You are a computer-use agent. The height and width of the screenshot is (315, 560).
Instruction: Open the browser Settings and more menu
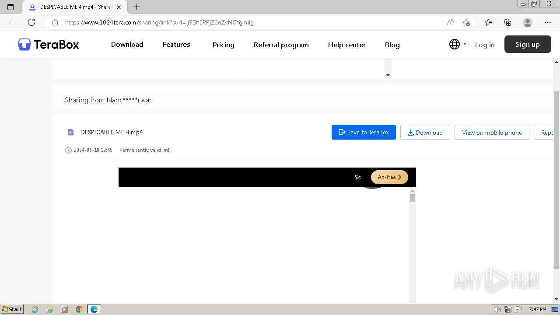pos(548,22)
